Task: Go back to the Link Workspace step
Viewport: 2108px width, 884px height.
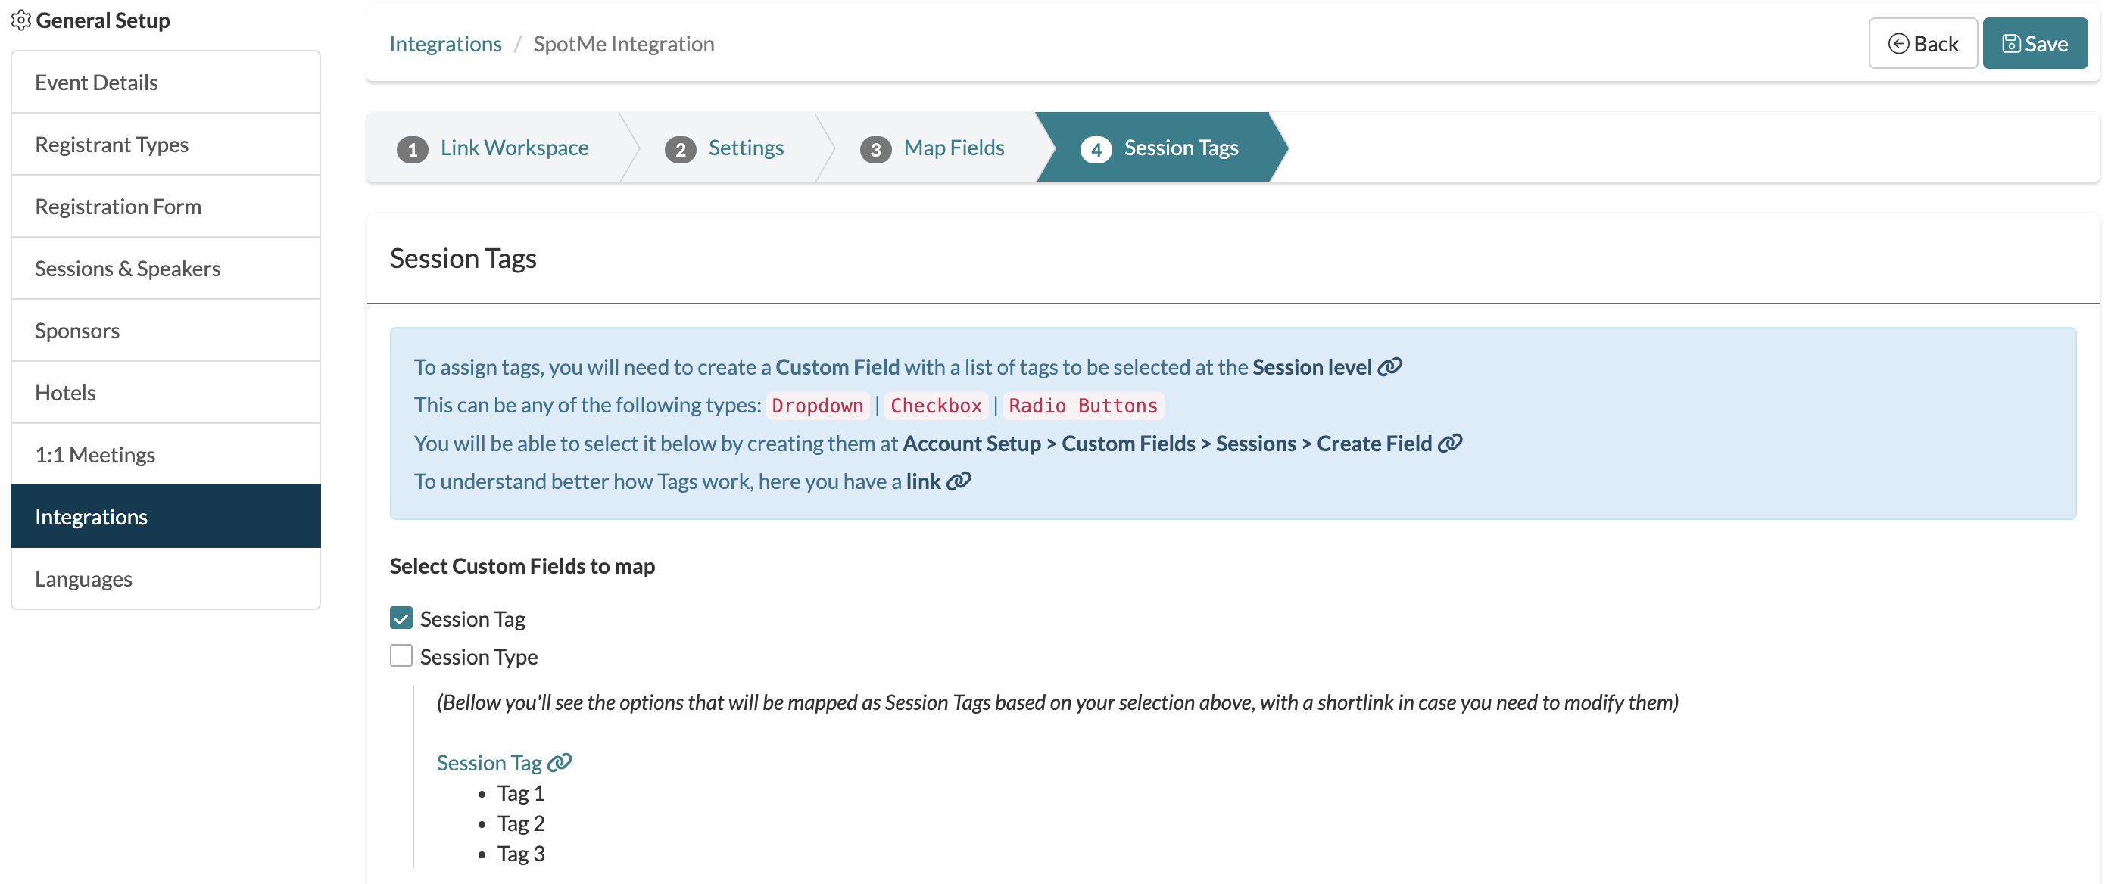Action: click(x=514, y=148)
